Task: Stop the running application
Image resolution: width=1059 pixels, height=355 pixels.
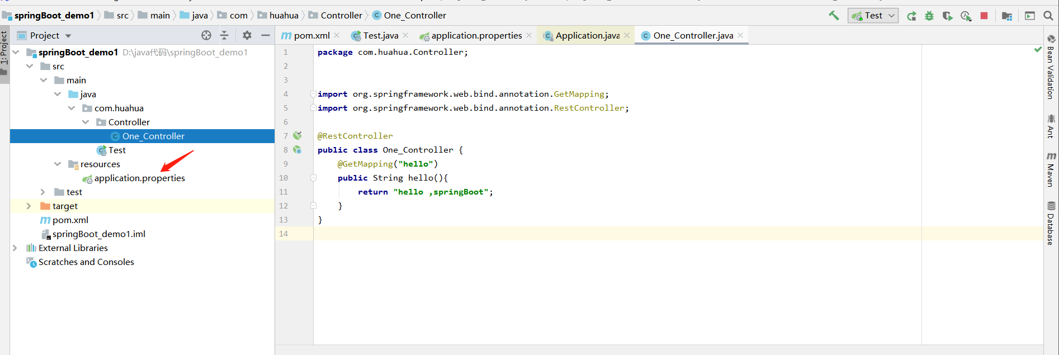Action: click(984, 16)
